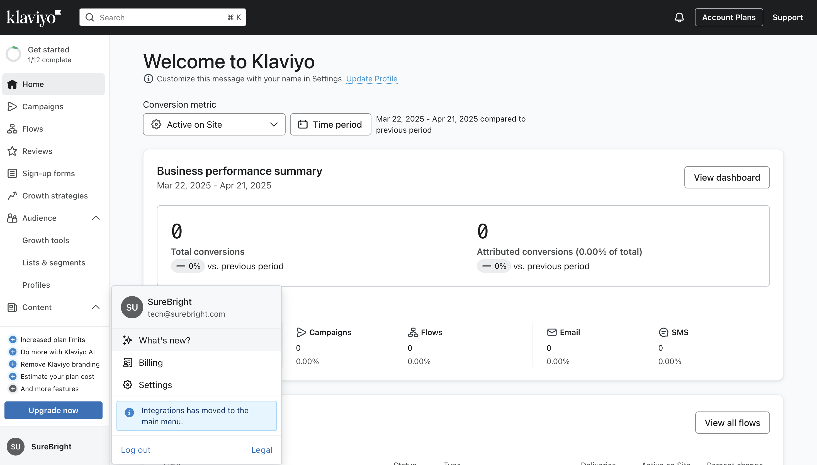Click the notifications bell icon
817x465 pixels.
pos(679,17)
